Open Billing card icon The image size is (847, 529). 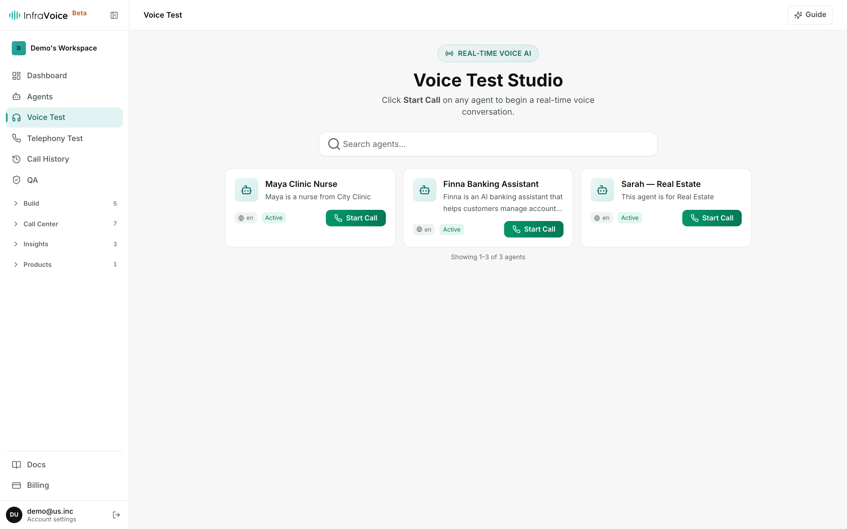(x=16, y=485)
